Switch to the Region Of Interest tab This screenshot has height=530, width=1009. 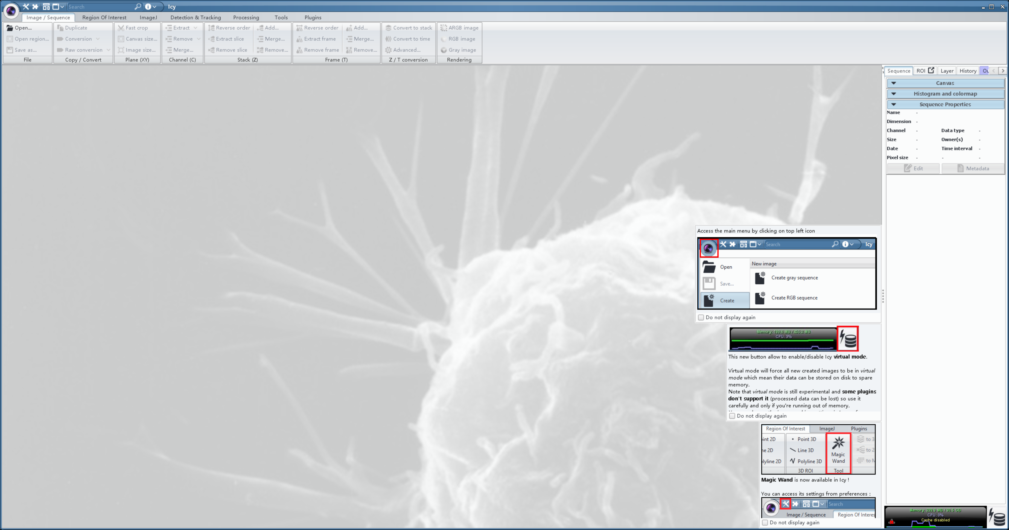point(104,18)
